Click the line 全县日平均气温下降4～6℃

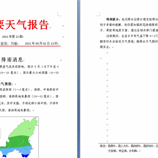(x=132, y=36)
